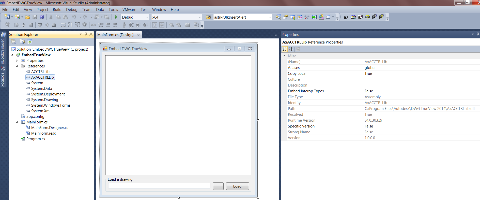Click Show All Files in Solution Explorer

(23, 42)
